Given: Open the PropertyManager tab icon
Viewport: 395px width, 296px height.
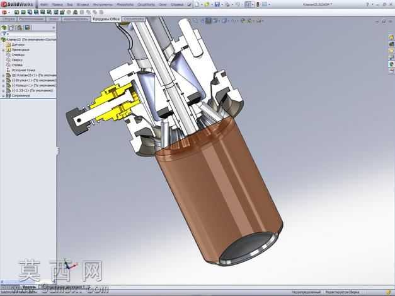Looking at the screenshot, I should 12,28.
